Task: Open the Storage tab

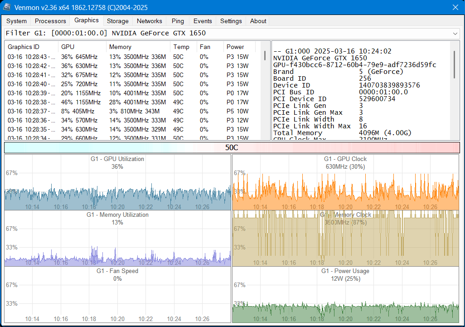Action: click(118, 21)
